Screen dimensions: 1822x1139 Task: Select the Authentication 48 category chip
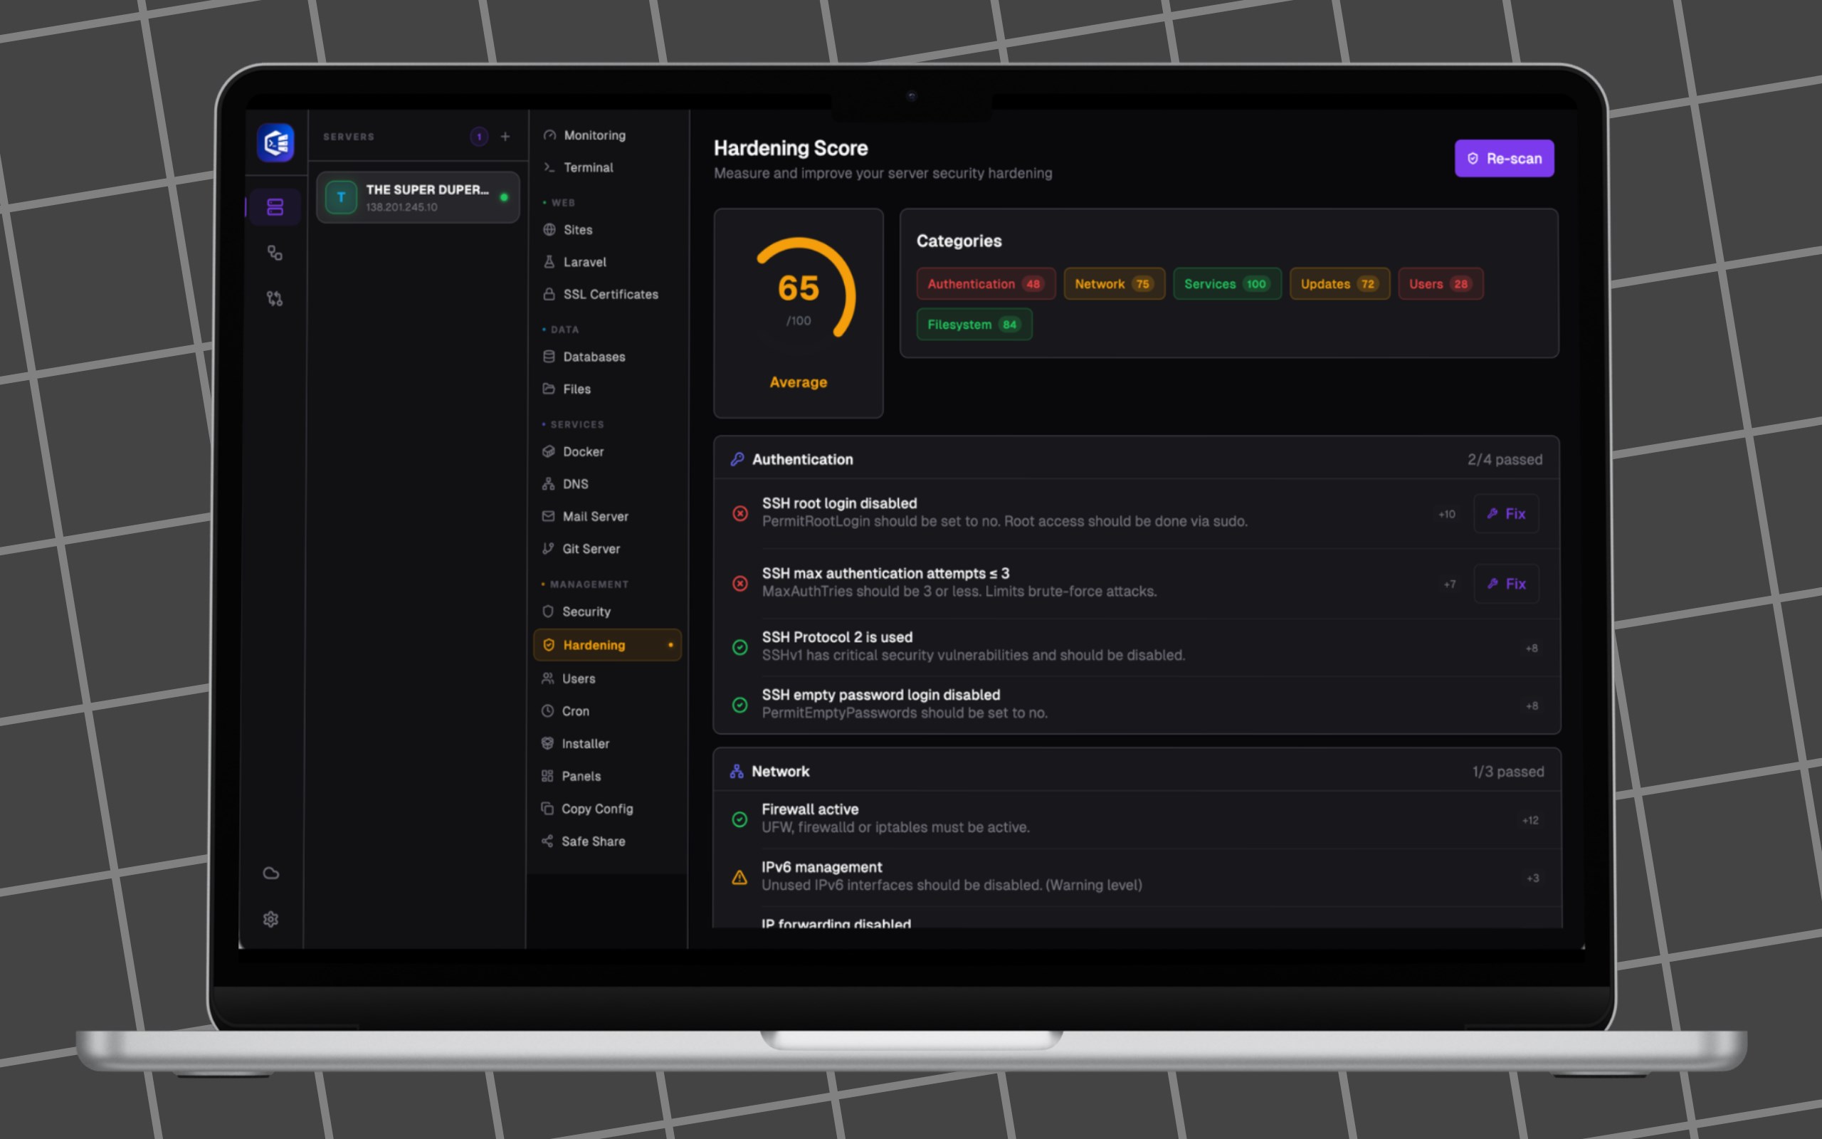(x=986, y=284)
